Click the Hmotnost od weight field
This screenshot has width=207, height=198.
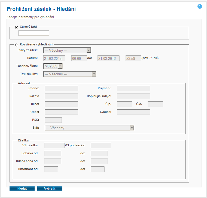coord(51,169)
